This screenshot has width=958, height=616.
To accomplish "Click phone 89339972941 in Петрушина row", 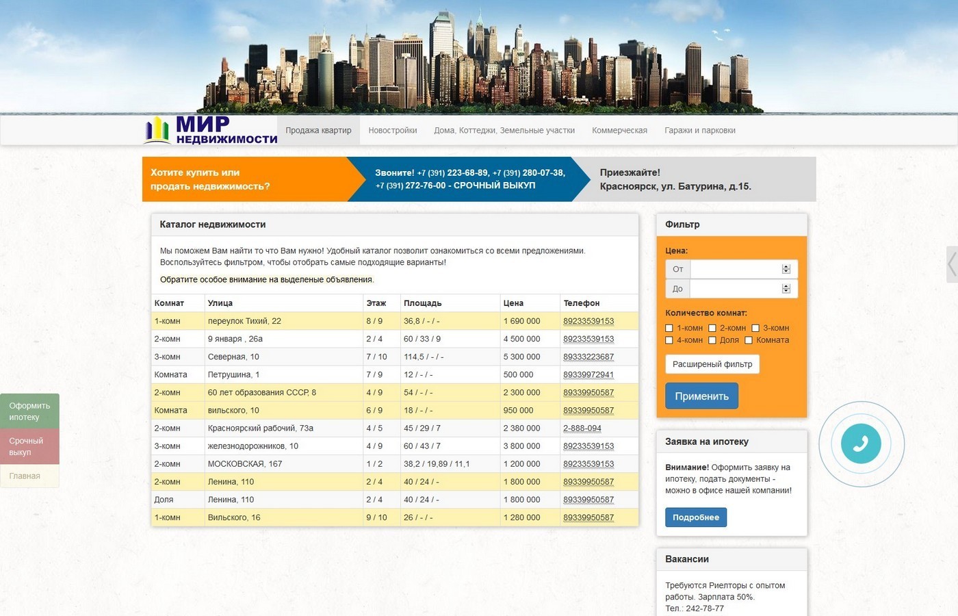I will tap(588, 374).
